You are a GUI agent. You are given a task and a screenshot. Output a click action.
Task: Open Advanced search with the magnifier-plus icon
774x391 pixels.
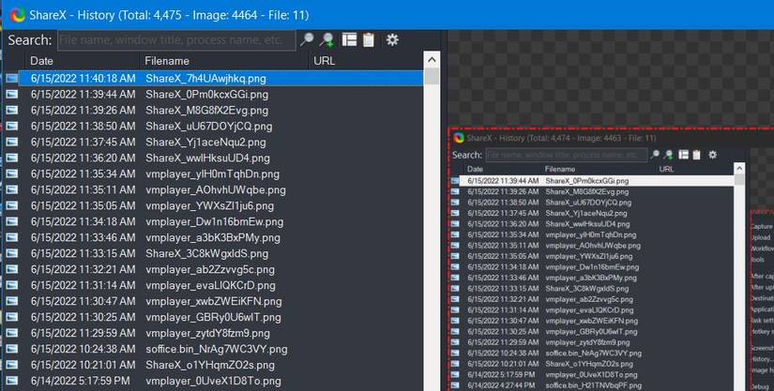point(326,40)
